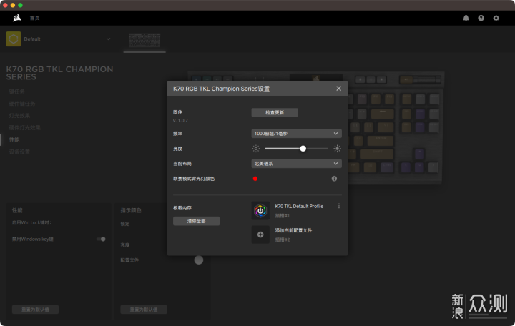Image resolution: width=515 pixels, height=326 pixels.
Task: Click the 添加当前配置文件 label
Action: 294,230
